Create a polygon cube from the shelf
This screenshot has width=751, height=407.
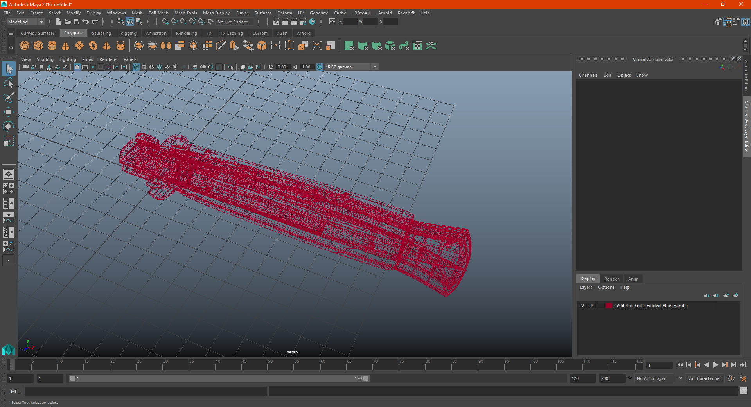pyautogui.click(x=38, y=46)
